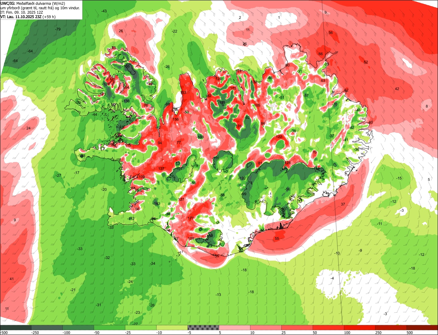This screenshot has height=335, width=438.
Task: Click the map value '-13'
Action: (x=218, y=295)
